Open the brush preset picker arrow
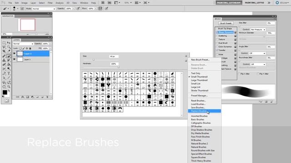 (x=18, y=9)
